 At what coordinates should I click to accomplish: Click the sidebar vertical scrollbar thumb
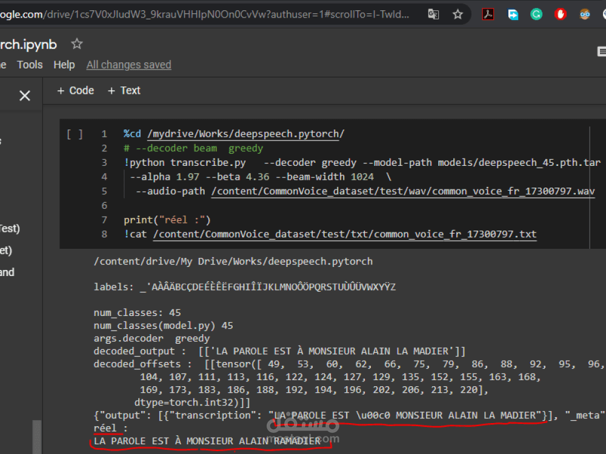(37, 436)
